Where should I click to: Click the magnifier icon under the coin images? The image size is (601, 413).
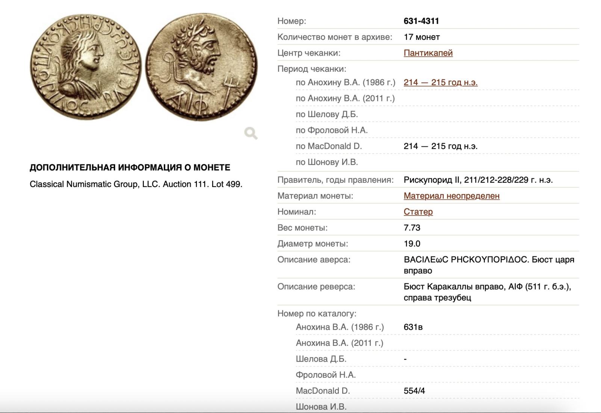[x=251, y=133]
